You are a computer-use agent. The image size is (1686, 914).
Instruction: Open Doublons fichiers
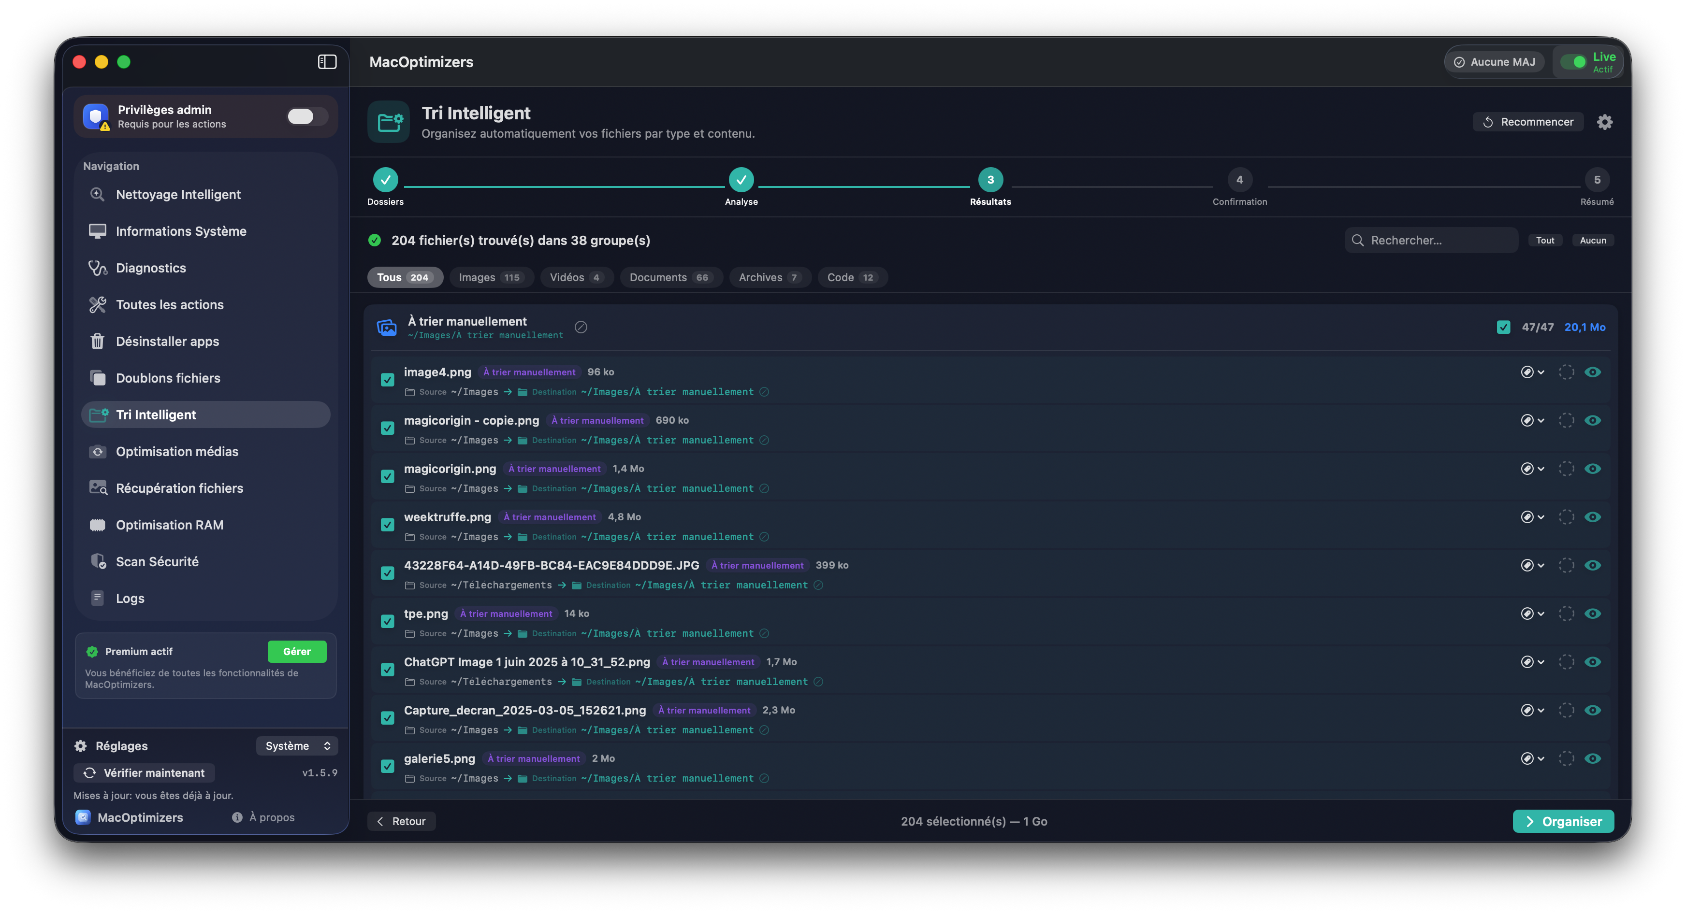[x=168, y=377]
